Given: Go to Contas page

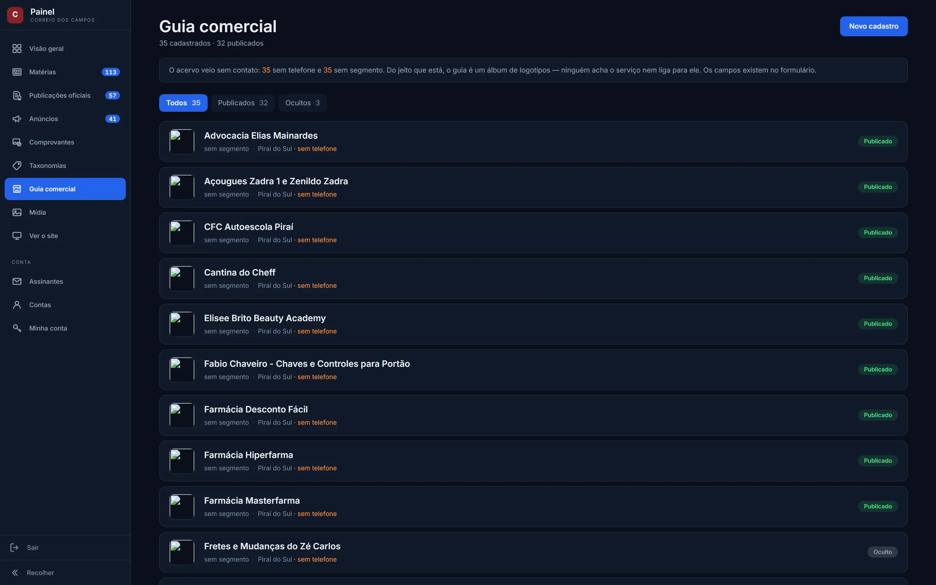Looking at the screenshot, I should pyautogui.click(x=65, y=305).
